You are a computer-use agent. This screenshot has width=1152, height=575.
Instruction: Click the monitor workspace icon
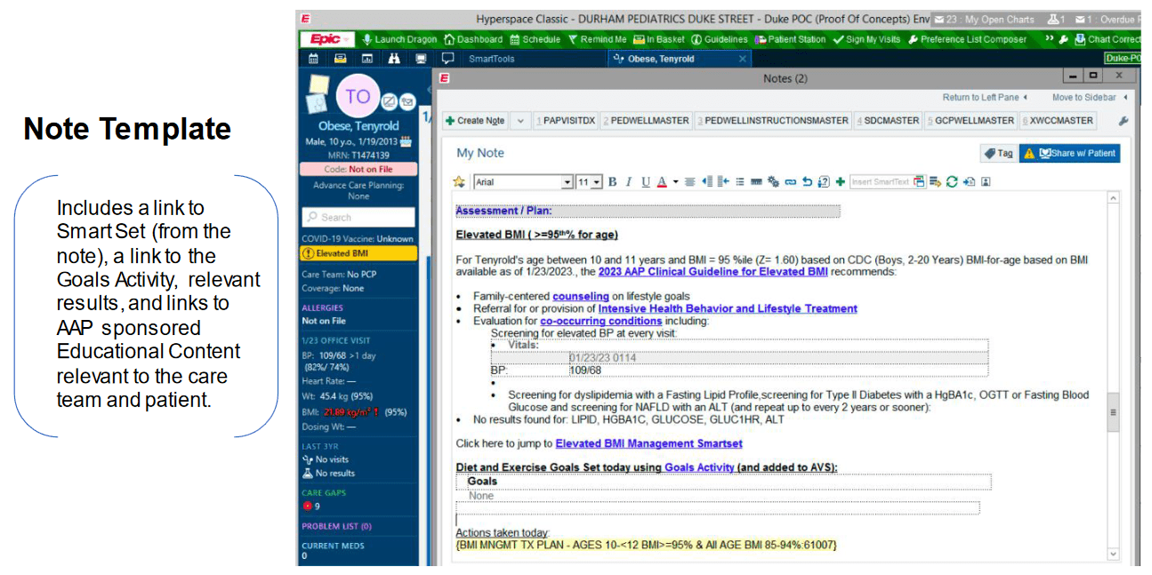421,59
